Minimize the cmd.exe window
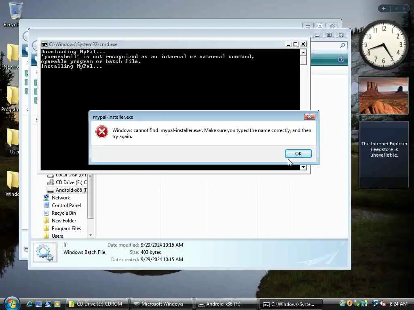Screen dimensions: 414x310 [288, 44]
